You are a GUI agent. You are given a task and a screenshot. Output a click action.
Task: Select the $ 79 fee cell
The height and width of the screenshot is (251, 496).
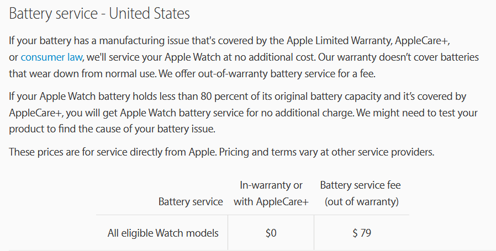362,233
